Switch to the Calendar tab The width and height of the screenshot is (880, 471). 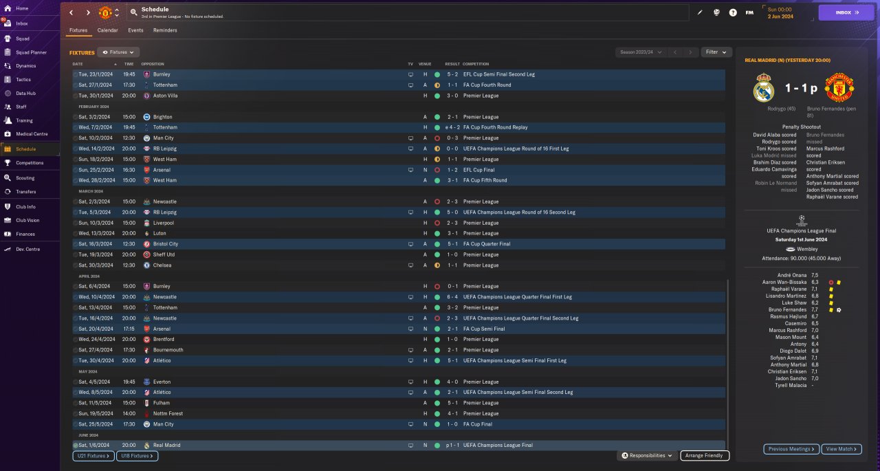coord(107,30)
